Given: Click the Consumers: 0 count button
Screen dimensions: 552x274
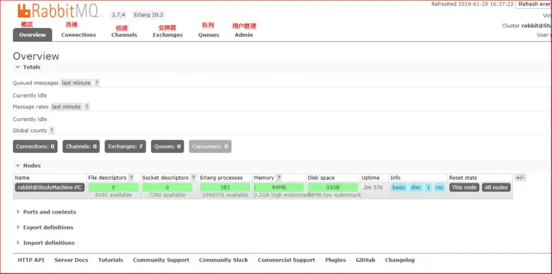Looking at the screenshot, I should tap(210, 147).
